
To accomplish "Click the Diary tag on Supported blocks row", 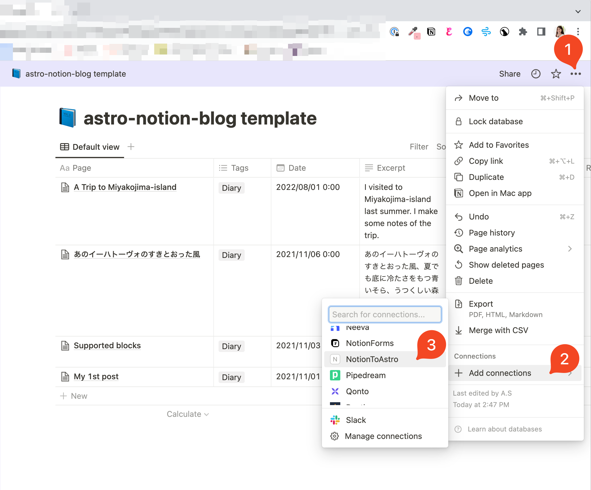I will tap(231, 346).
